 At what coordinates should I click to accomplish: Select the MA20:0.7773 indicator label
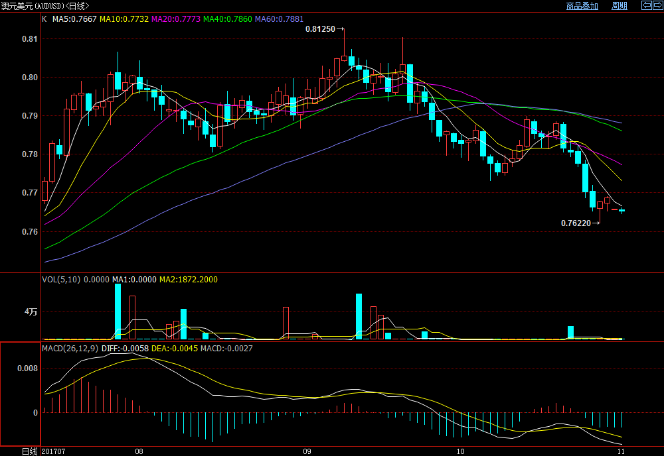pyautogui.click(x=176, y=19)
